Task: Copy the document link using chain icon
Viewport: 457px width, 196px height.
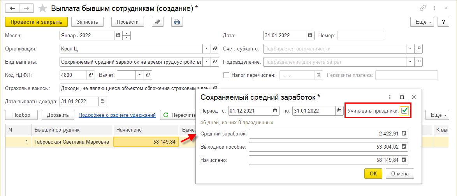Action: click(423, 8)
